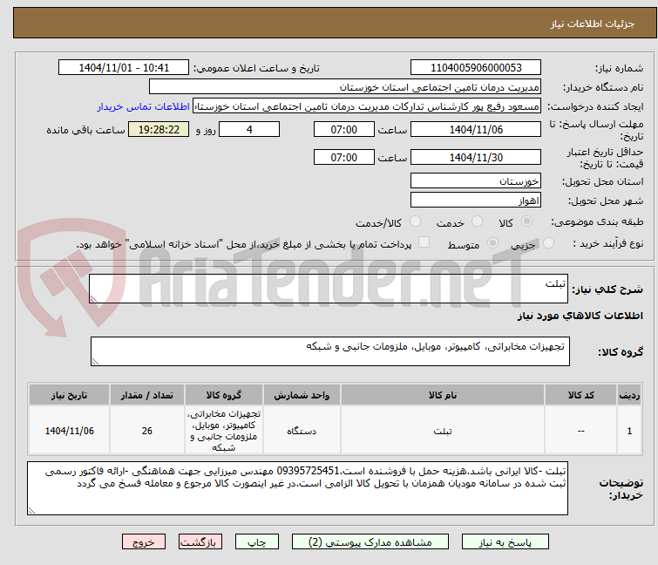658x565 pixels.
Task: Click the quantity cell showing 26
Action: pos(147,431)
